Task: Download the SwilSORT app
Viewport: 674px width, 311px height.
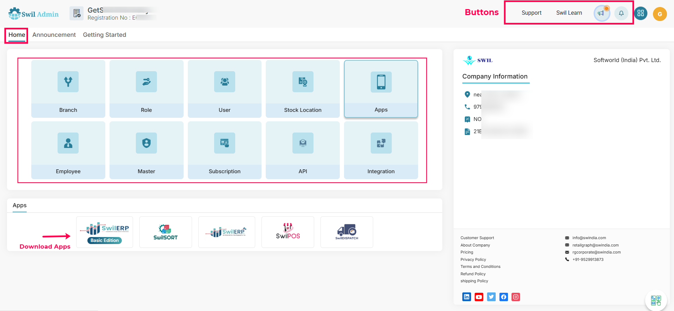Action: (166, 232)
